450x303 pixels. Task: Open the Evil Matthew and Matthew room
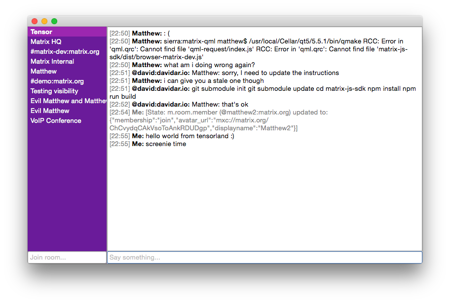tap(67, 101)
